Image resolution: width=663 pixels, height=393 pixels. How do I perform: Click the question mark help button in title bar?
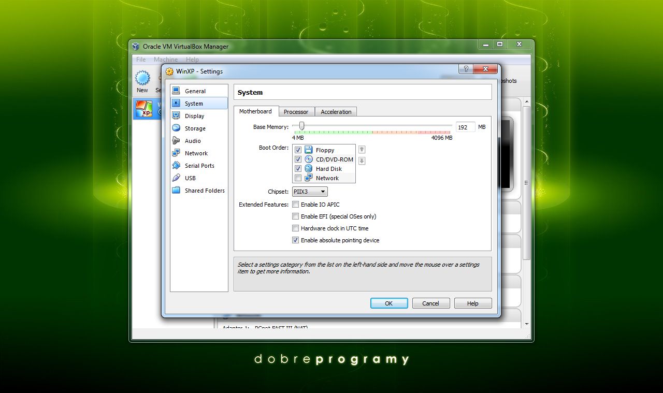coord(466,69)
